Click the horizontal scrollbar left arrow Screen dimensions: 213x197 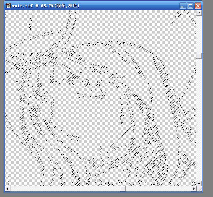click(7, 189)
